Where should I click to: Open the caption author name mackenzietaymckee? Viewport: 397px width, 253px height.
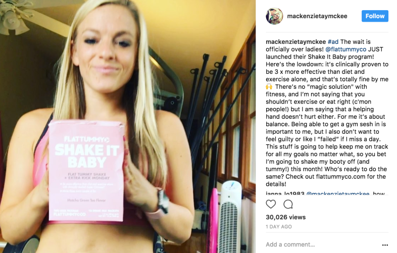(x=295, y=42)
